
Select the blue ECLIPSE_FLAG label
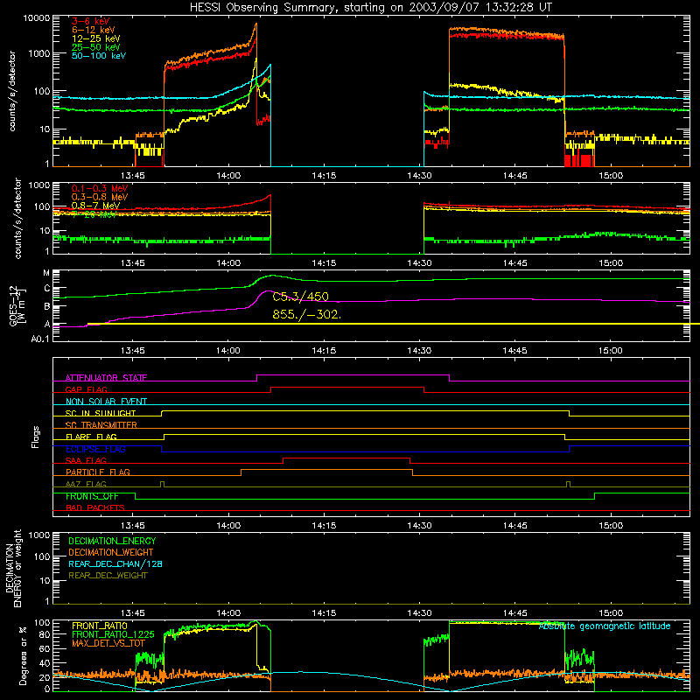pyautogui.click(x=95, y=449)
